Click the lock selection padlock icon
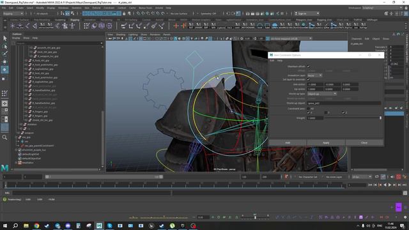Screen dimensions: 409x230 [x=124, y=13]
